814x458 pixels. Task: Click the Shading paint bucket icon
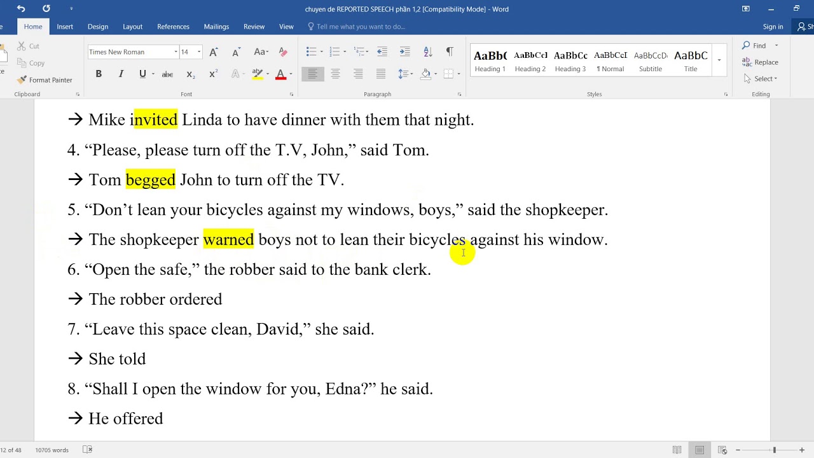425,74
